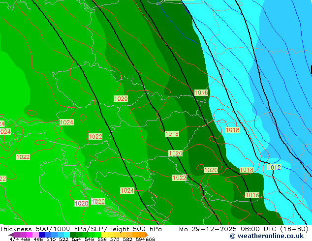
Task: Click the legend value 486
Action: 26,239
